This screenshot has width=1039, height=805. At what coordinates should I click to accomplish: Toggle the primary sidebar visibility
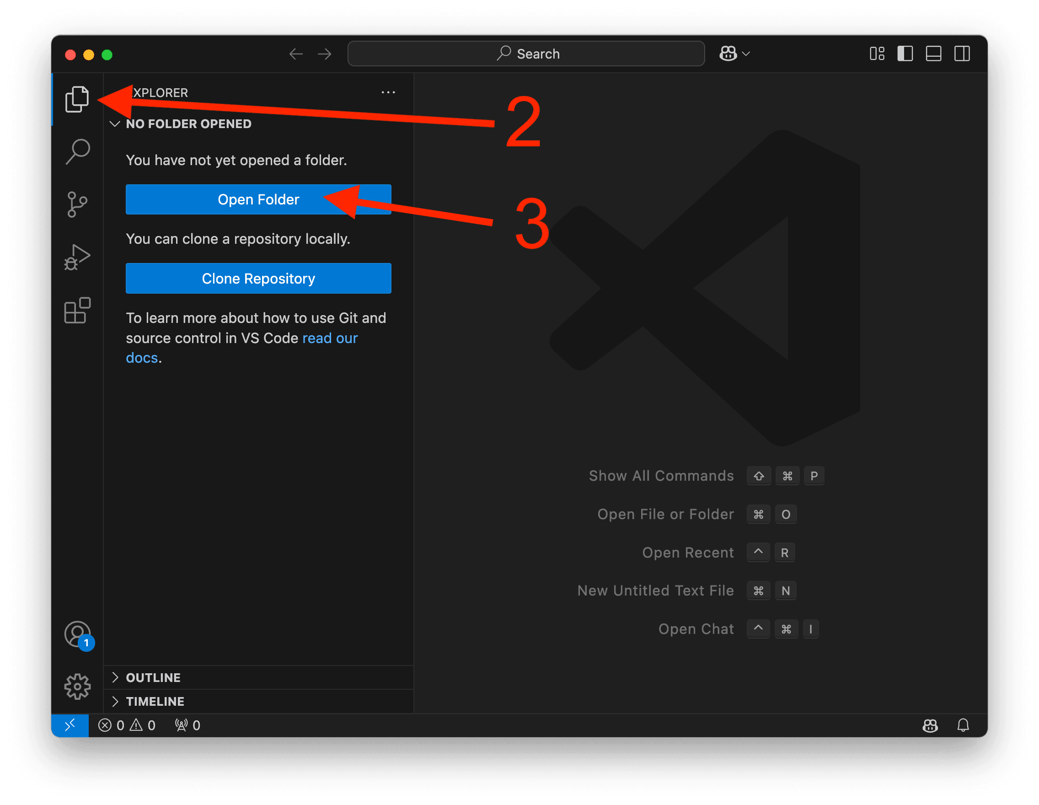click(905, 54)
